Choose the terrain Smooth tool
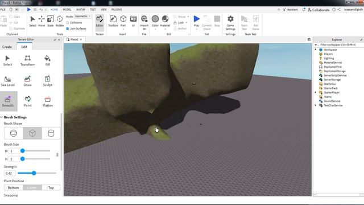 [8, 101]
